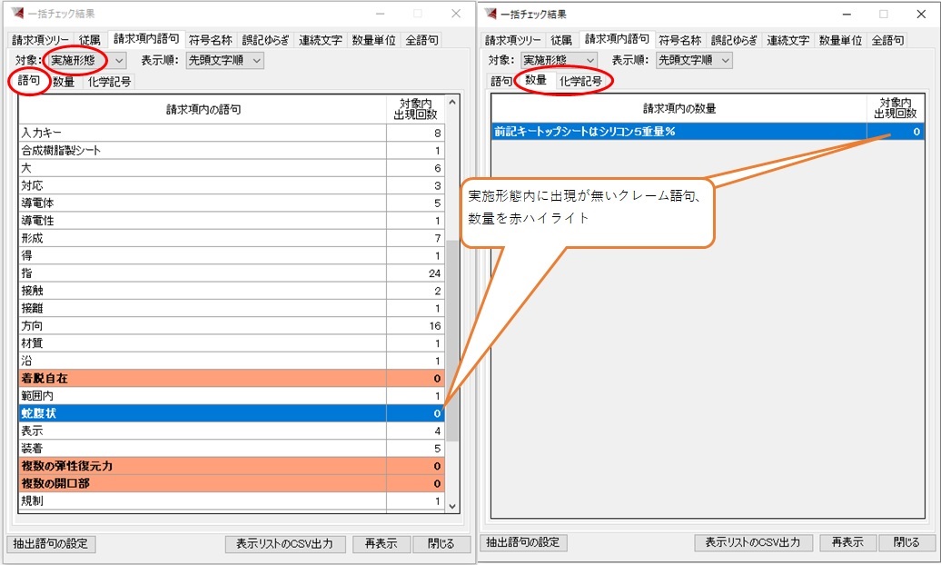941x565 pixels.
Task: Select row 材質
Action: [x=232, y=342]
